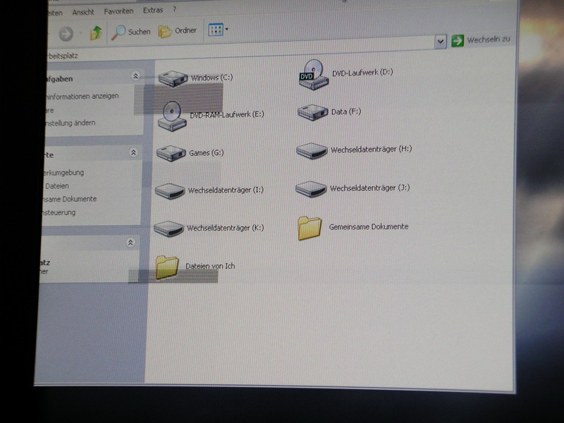This screenshot has width=564, height=423.
Task: Select Wechseldatenträger (I:) removable drive
Action: click(170, 190)
